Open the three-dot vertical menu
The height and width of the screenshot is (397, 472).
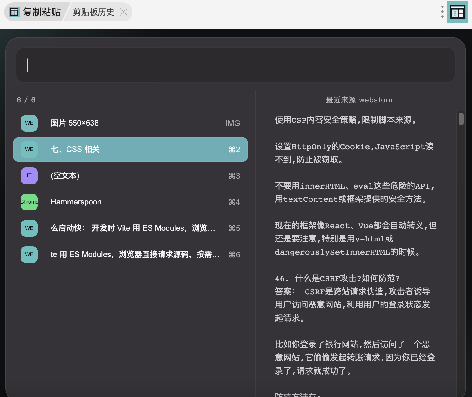pyautogui.click(x=442, y=12)
